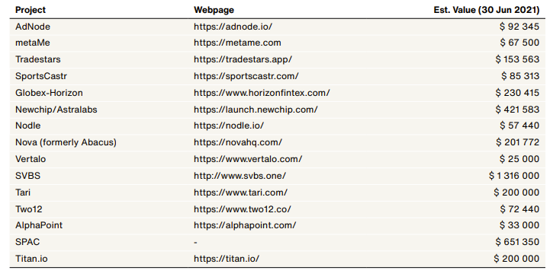Open the adnode.io webpage link
This screenshot has width=553, height=280.
(233, 27)
